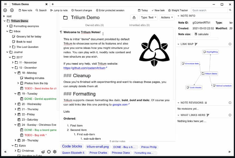The width and height of the screenshot is (235, 158).
Task: Open the hamburger main menu
Action: (x=5, y=4)
